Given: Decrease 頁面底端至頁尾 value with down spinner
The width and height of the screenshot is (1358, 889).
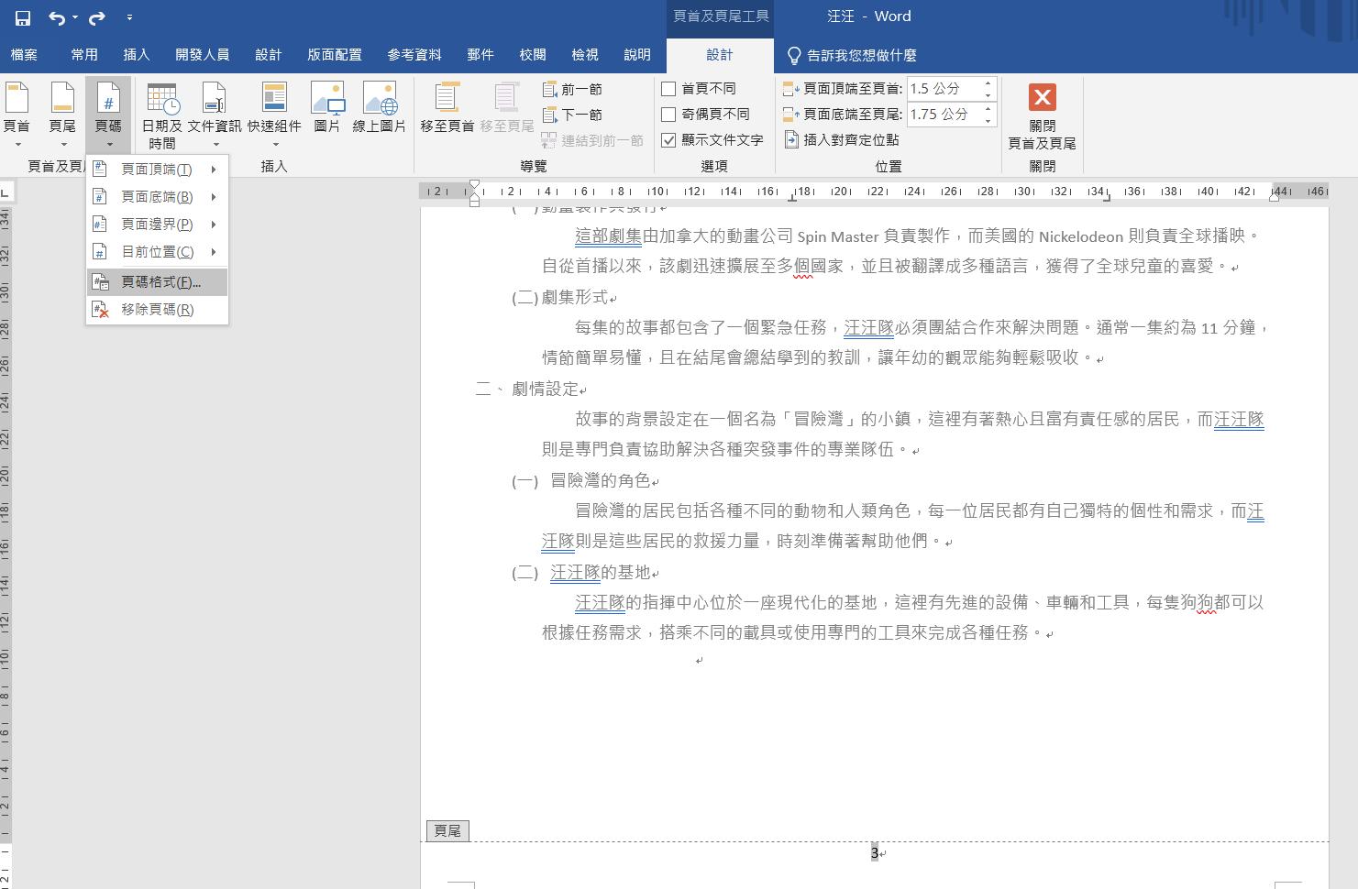Looking at the screenshot, I should 988,120.
